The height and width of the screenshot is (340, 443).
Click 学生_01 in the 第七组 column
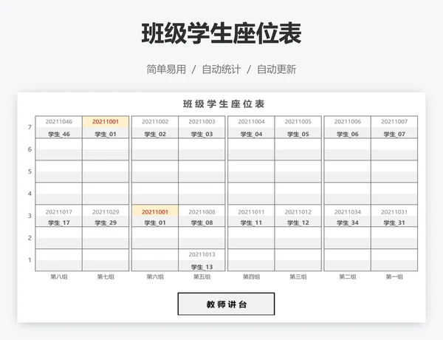point(106,134)
